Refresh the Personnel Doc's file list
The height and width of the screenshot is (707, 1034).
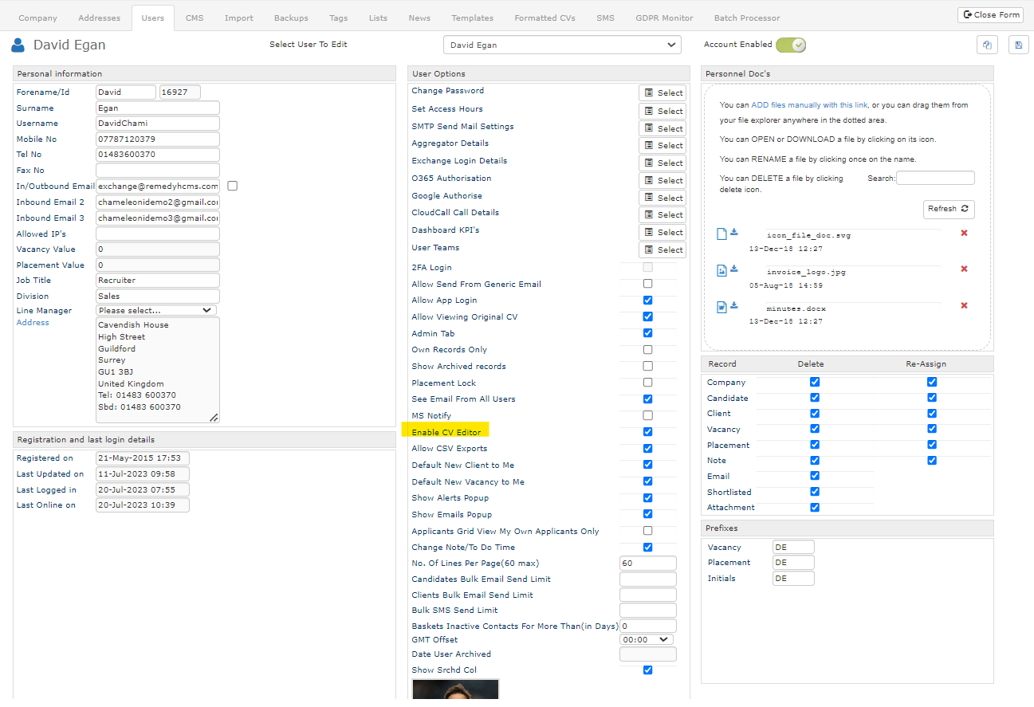tap(949, 209)
